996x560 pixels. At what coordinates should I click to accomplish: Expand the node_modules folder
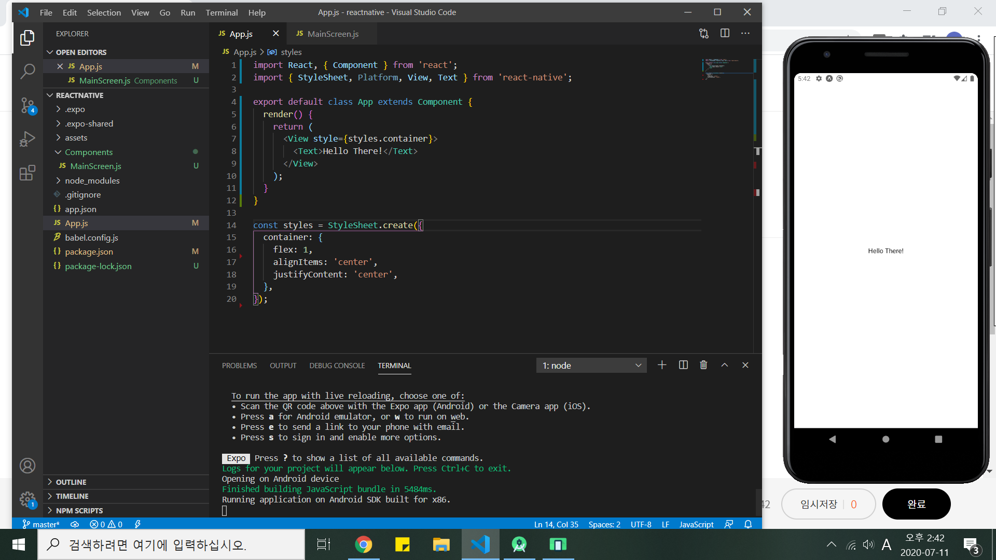pyautogui.click(x=92, y=180)
